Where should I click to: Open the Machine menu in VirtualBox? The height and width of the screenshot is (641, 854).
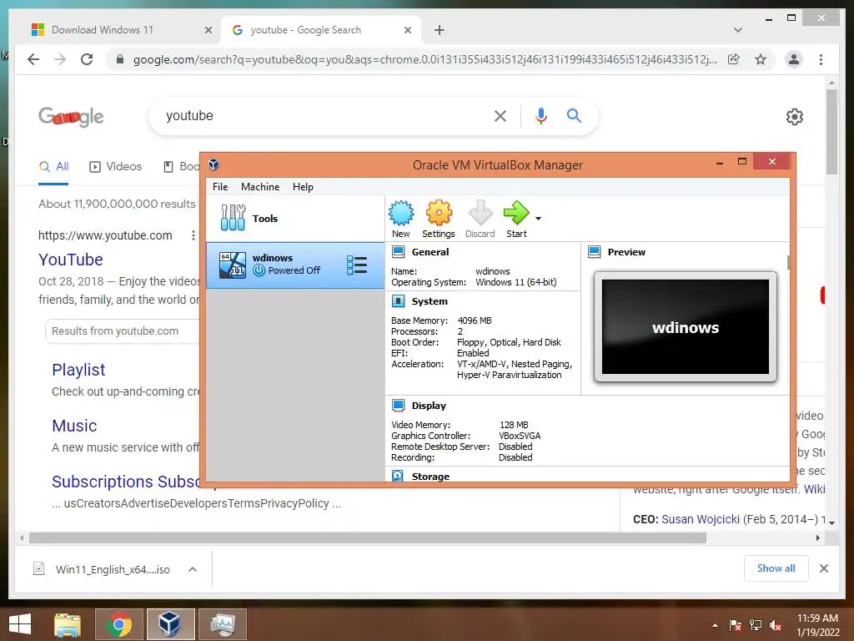(260, 186)
